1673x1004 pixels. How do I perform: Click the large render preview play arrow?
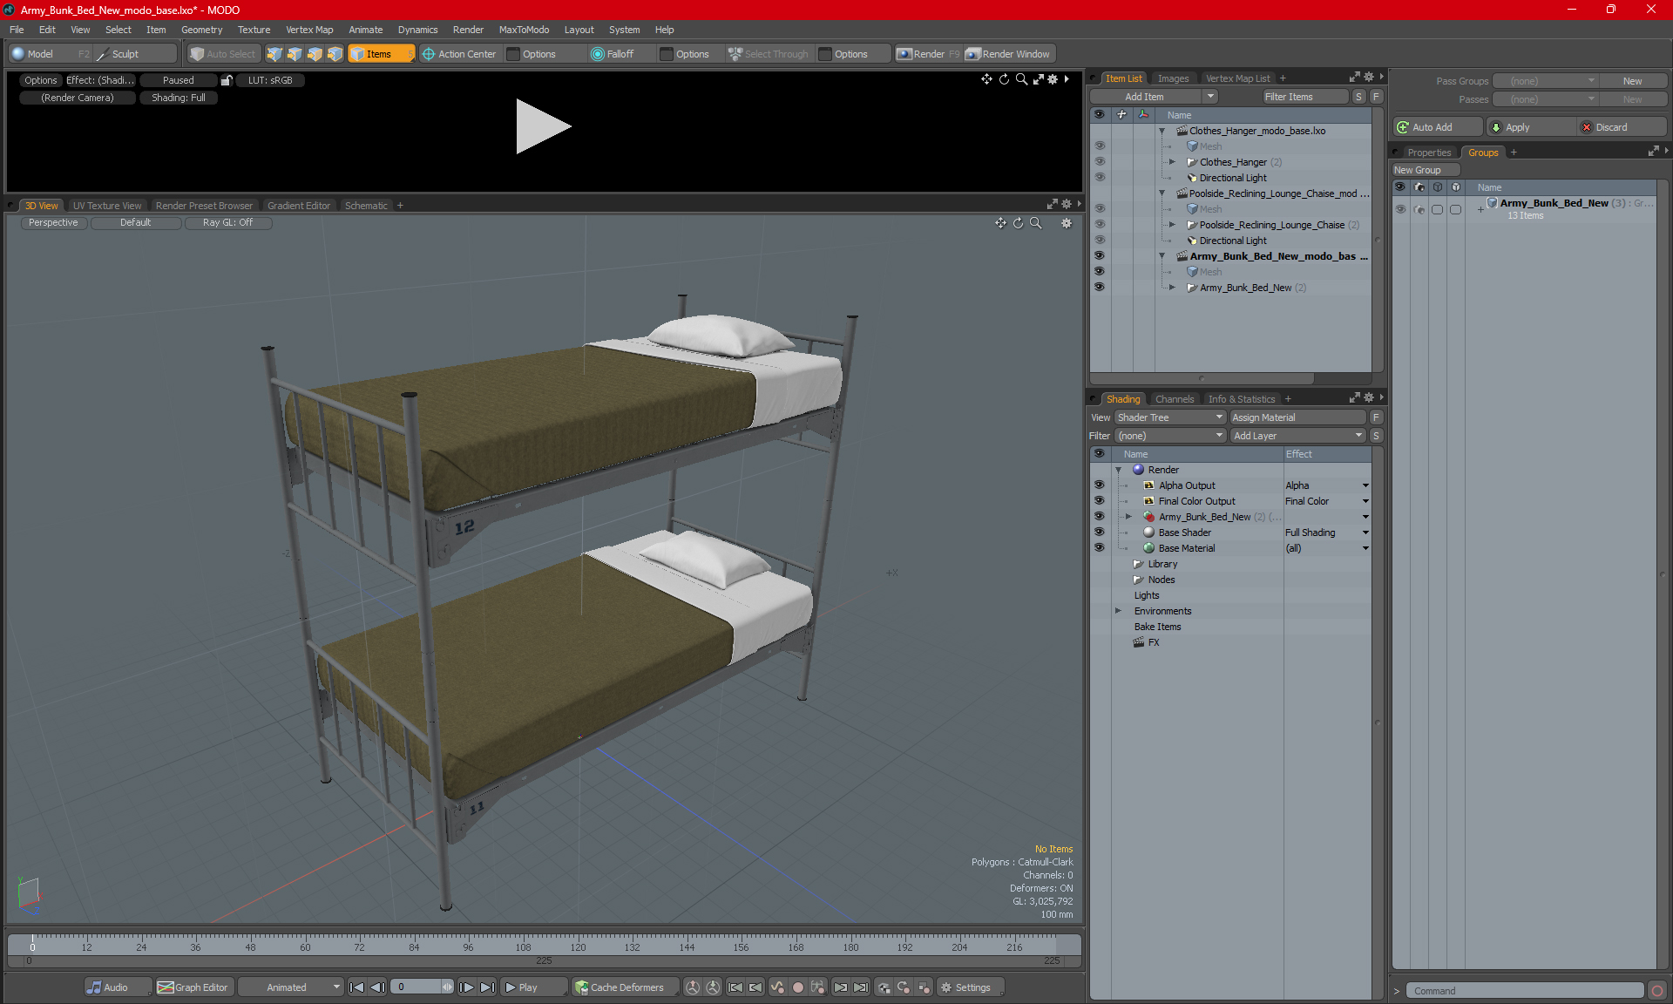[543, 126]
